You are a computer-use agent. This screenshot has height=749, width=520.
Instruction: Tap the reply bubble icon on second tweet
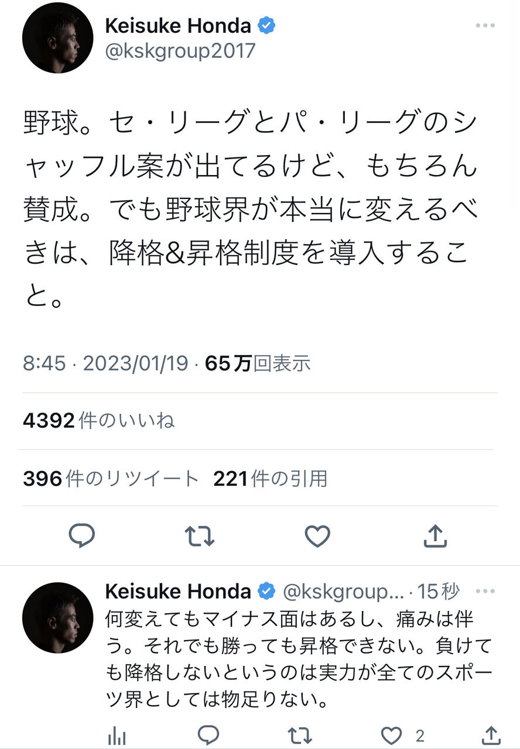tap(208, 735)
